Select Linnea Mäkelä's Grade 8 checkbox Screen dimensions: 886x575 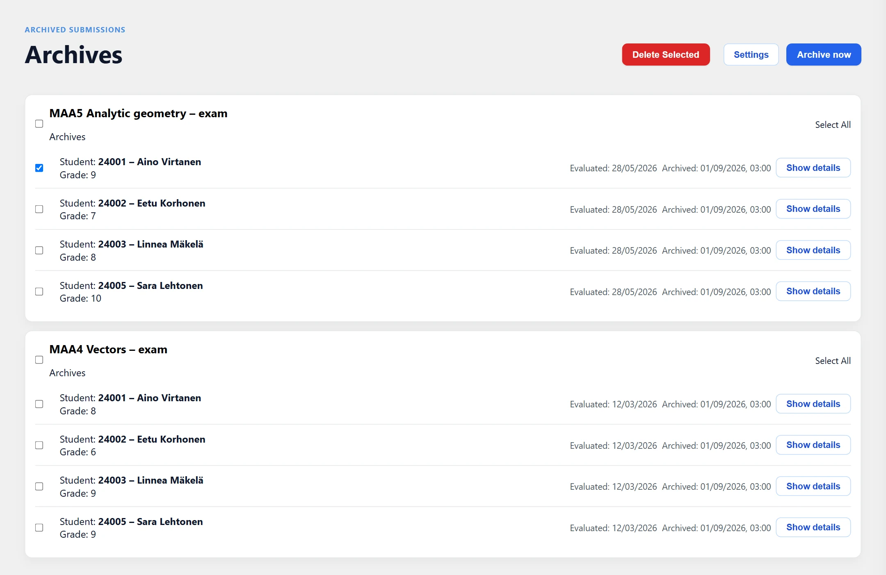[x=39, y=250]
